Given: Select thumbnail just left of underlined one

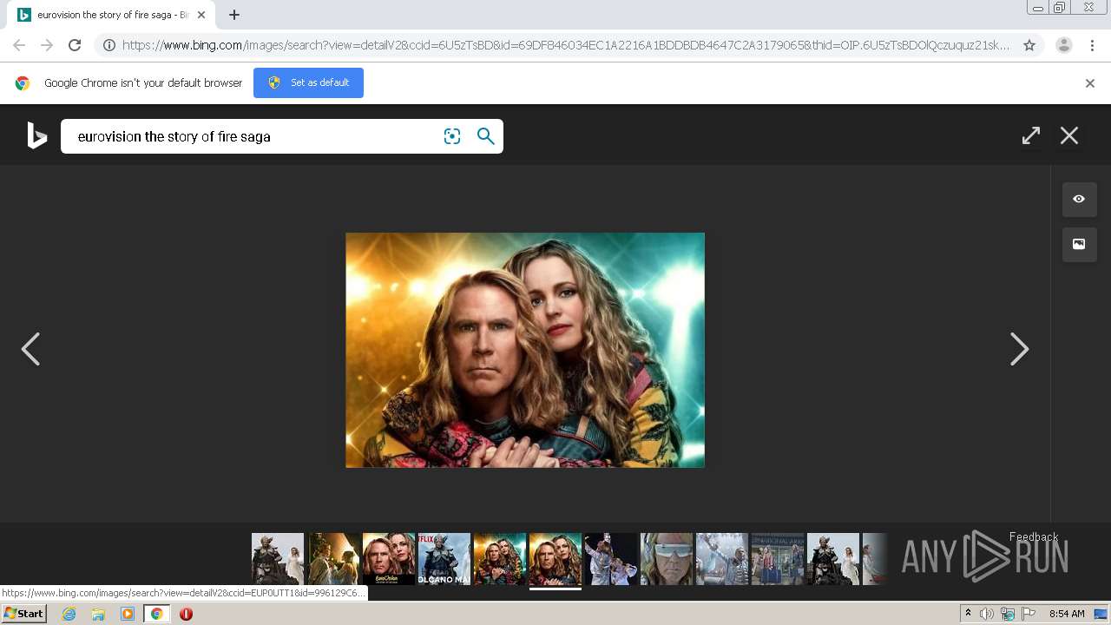Looking at the screenshot, I should 500,559.
